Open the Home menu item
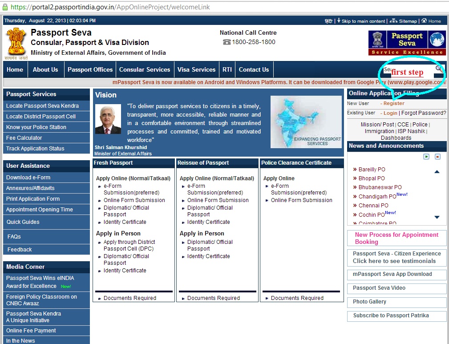Image resolution: width=449 pixels, height=344 pixels. point(15,69)
